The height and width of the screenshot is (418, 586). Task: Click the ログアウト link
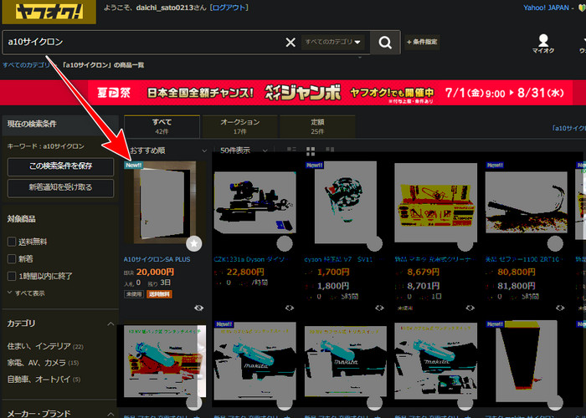pos(229,8)
